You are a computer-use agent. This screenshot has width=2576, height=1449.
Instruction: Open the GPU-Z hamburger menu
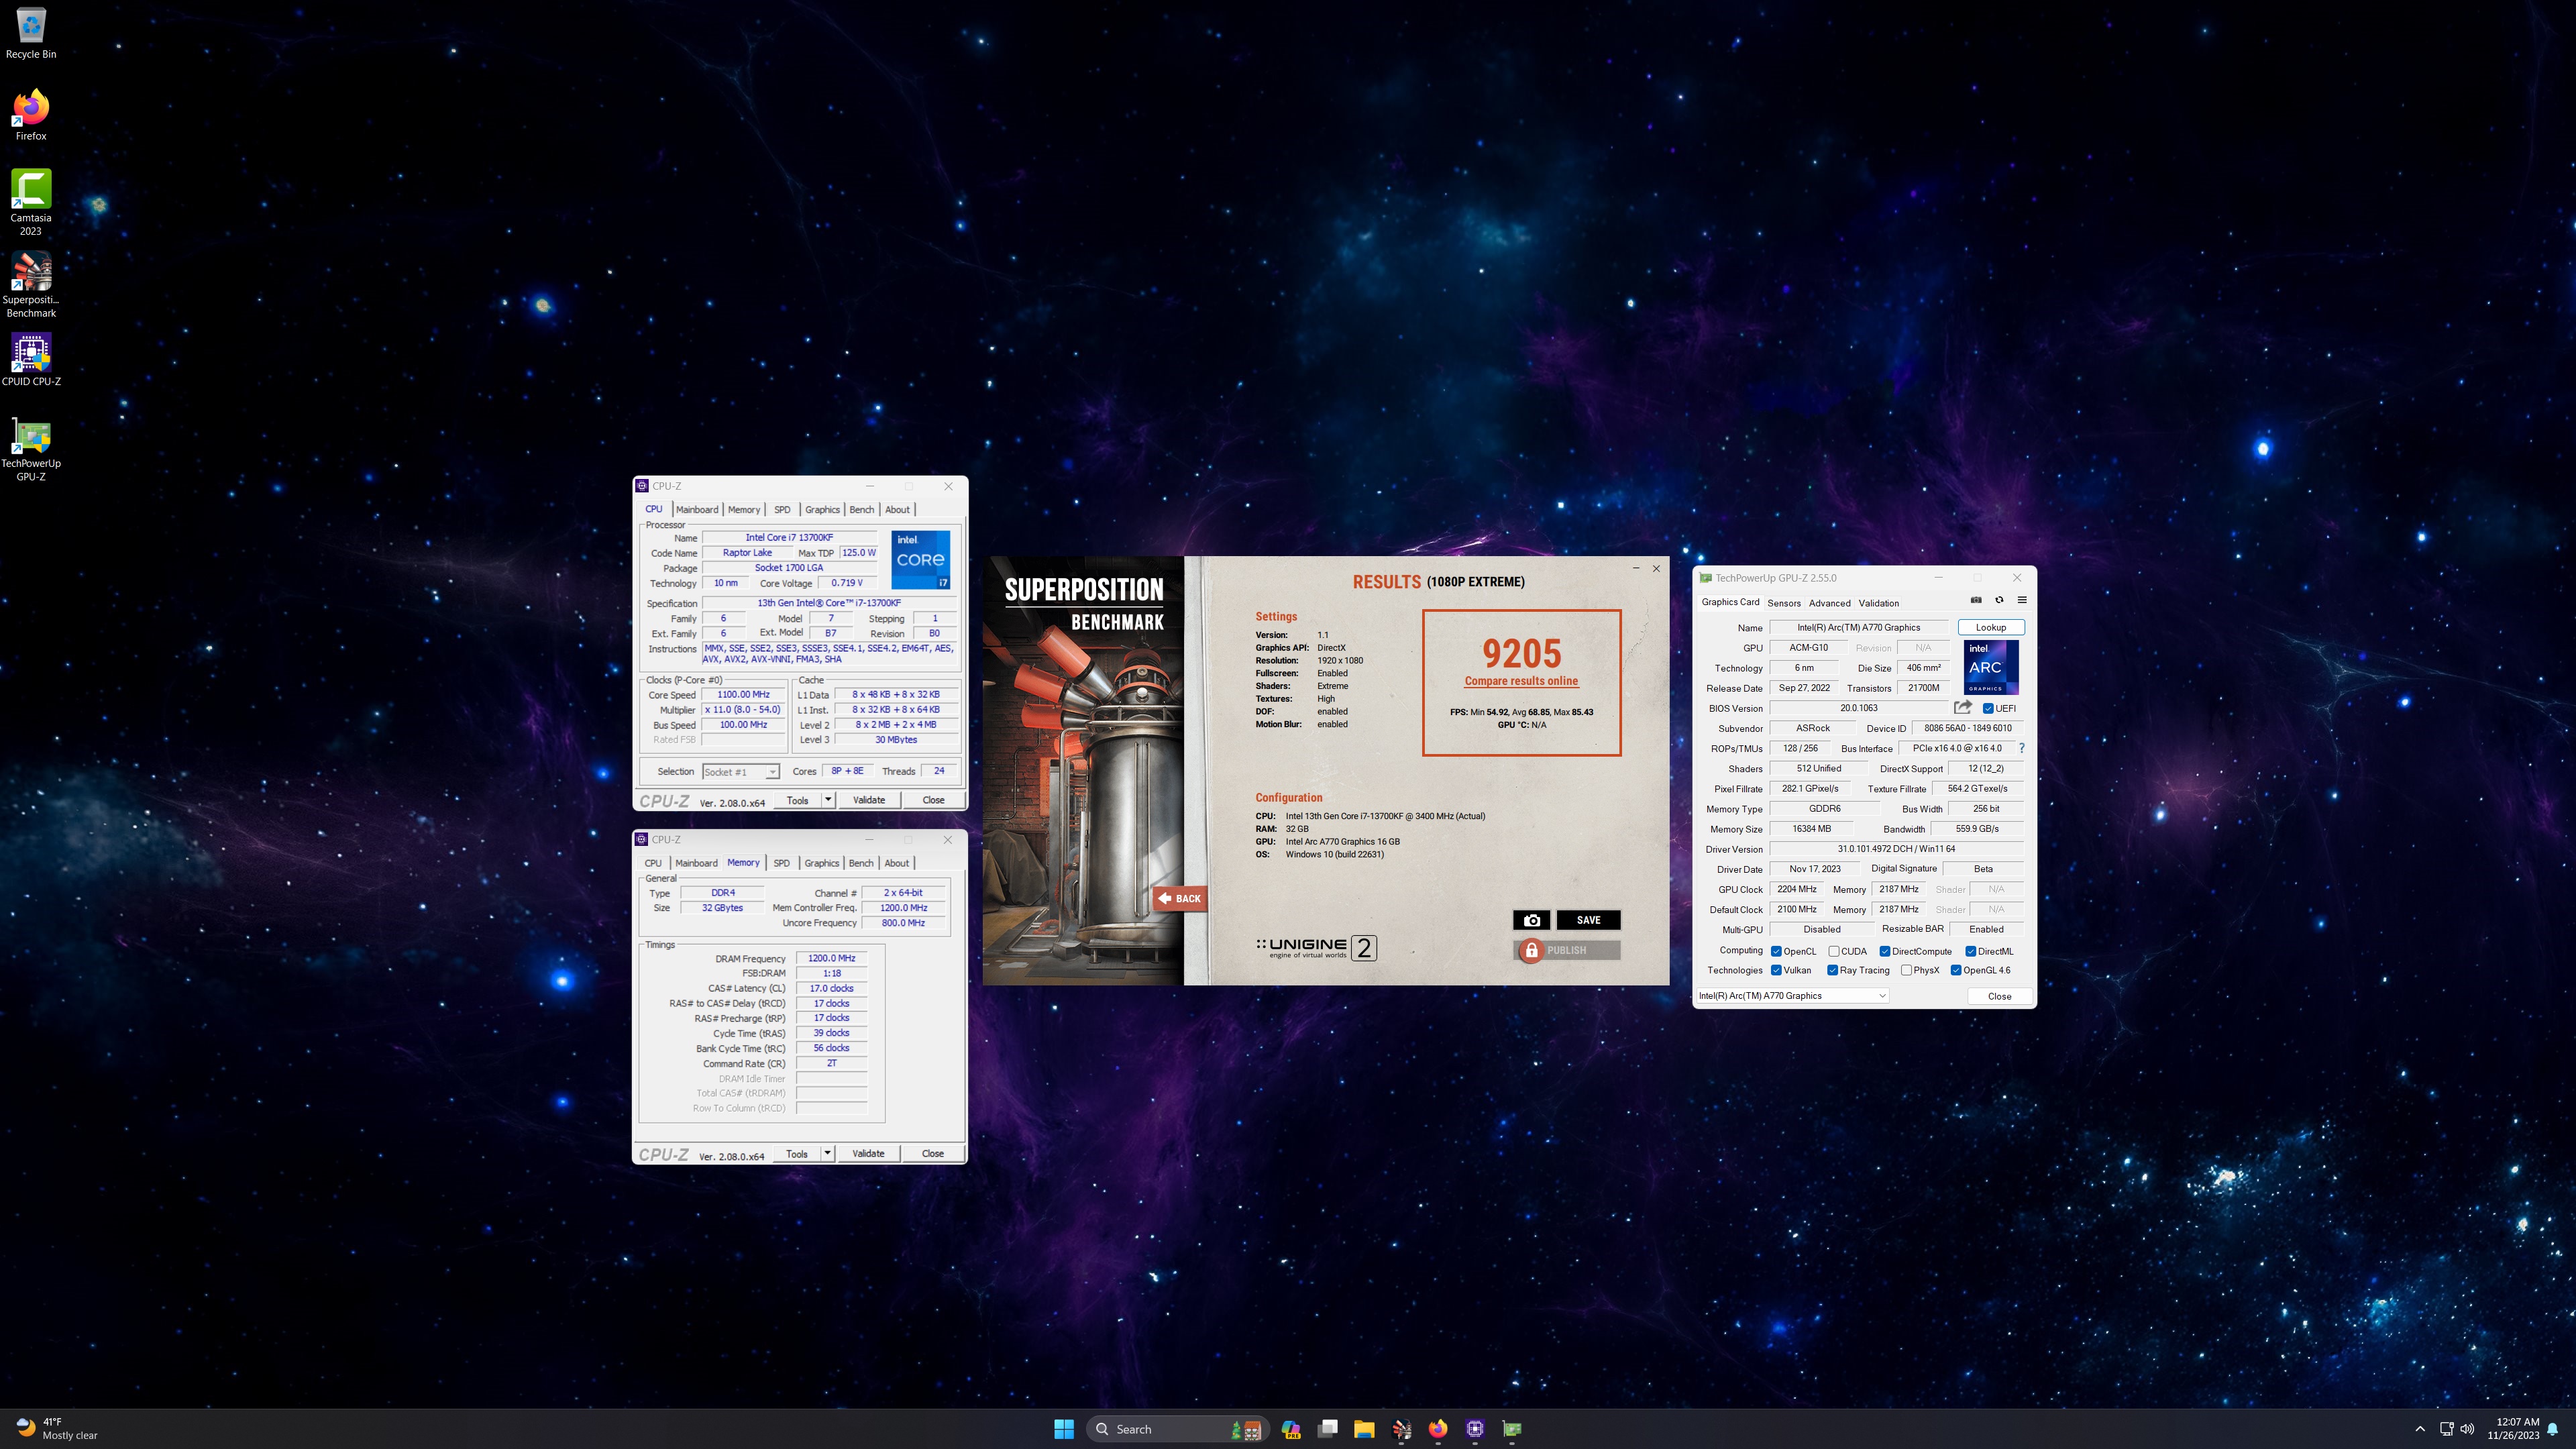(x=2022, y=600)
